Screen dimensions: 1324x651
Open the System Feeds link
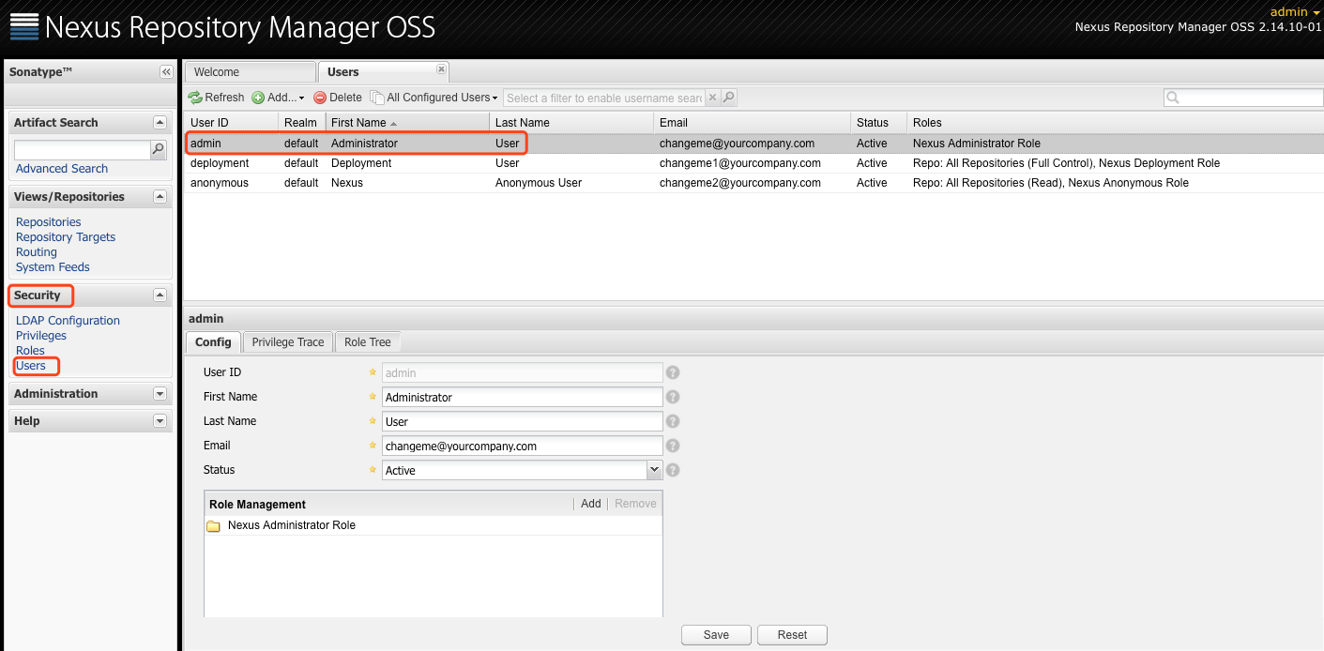tap(53, 267)
